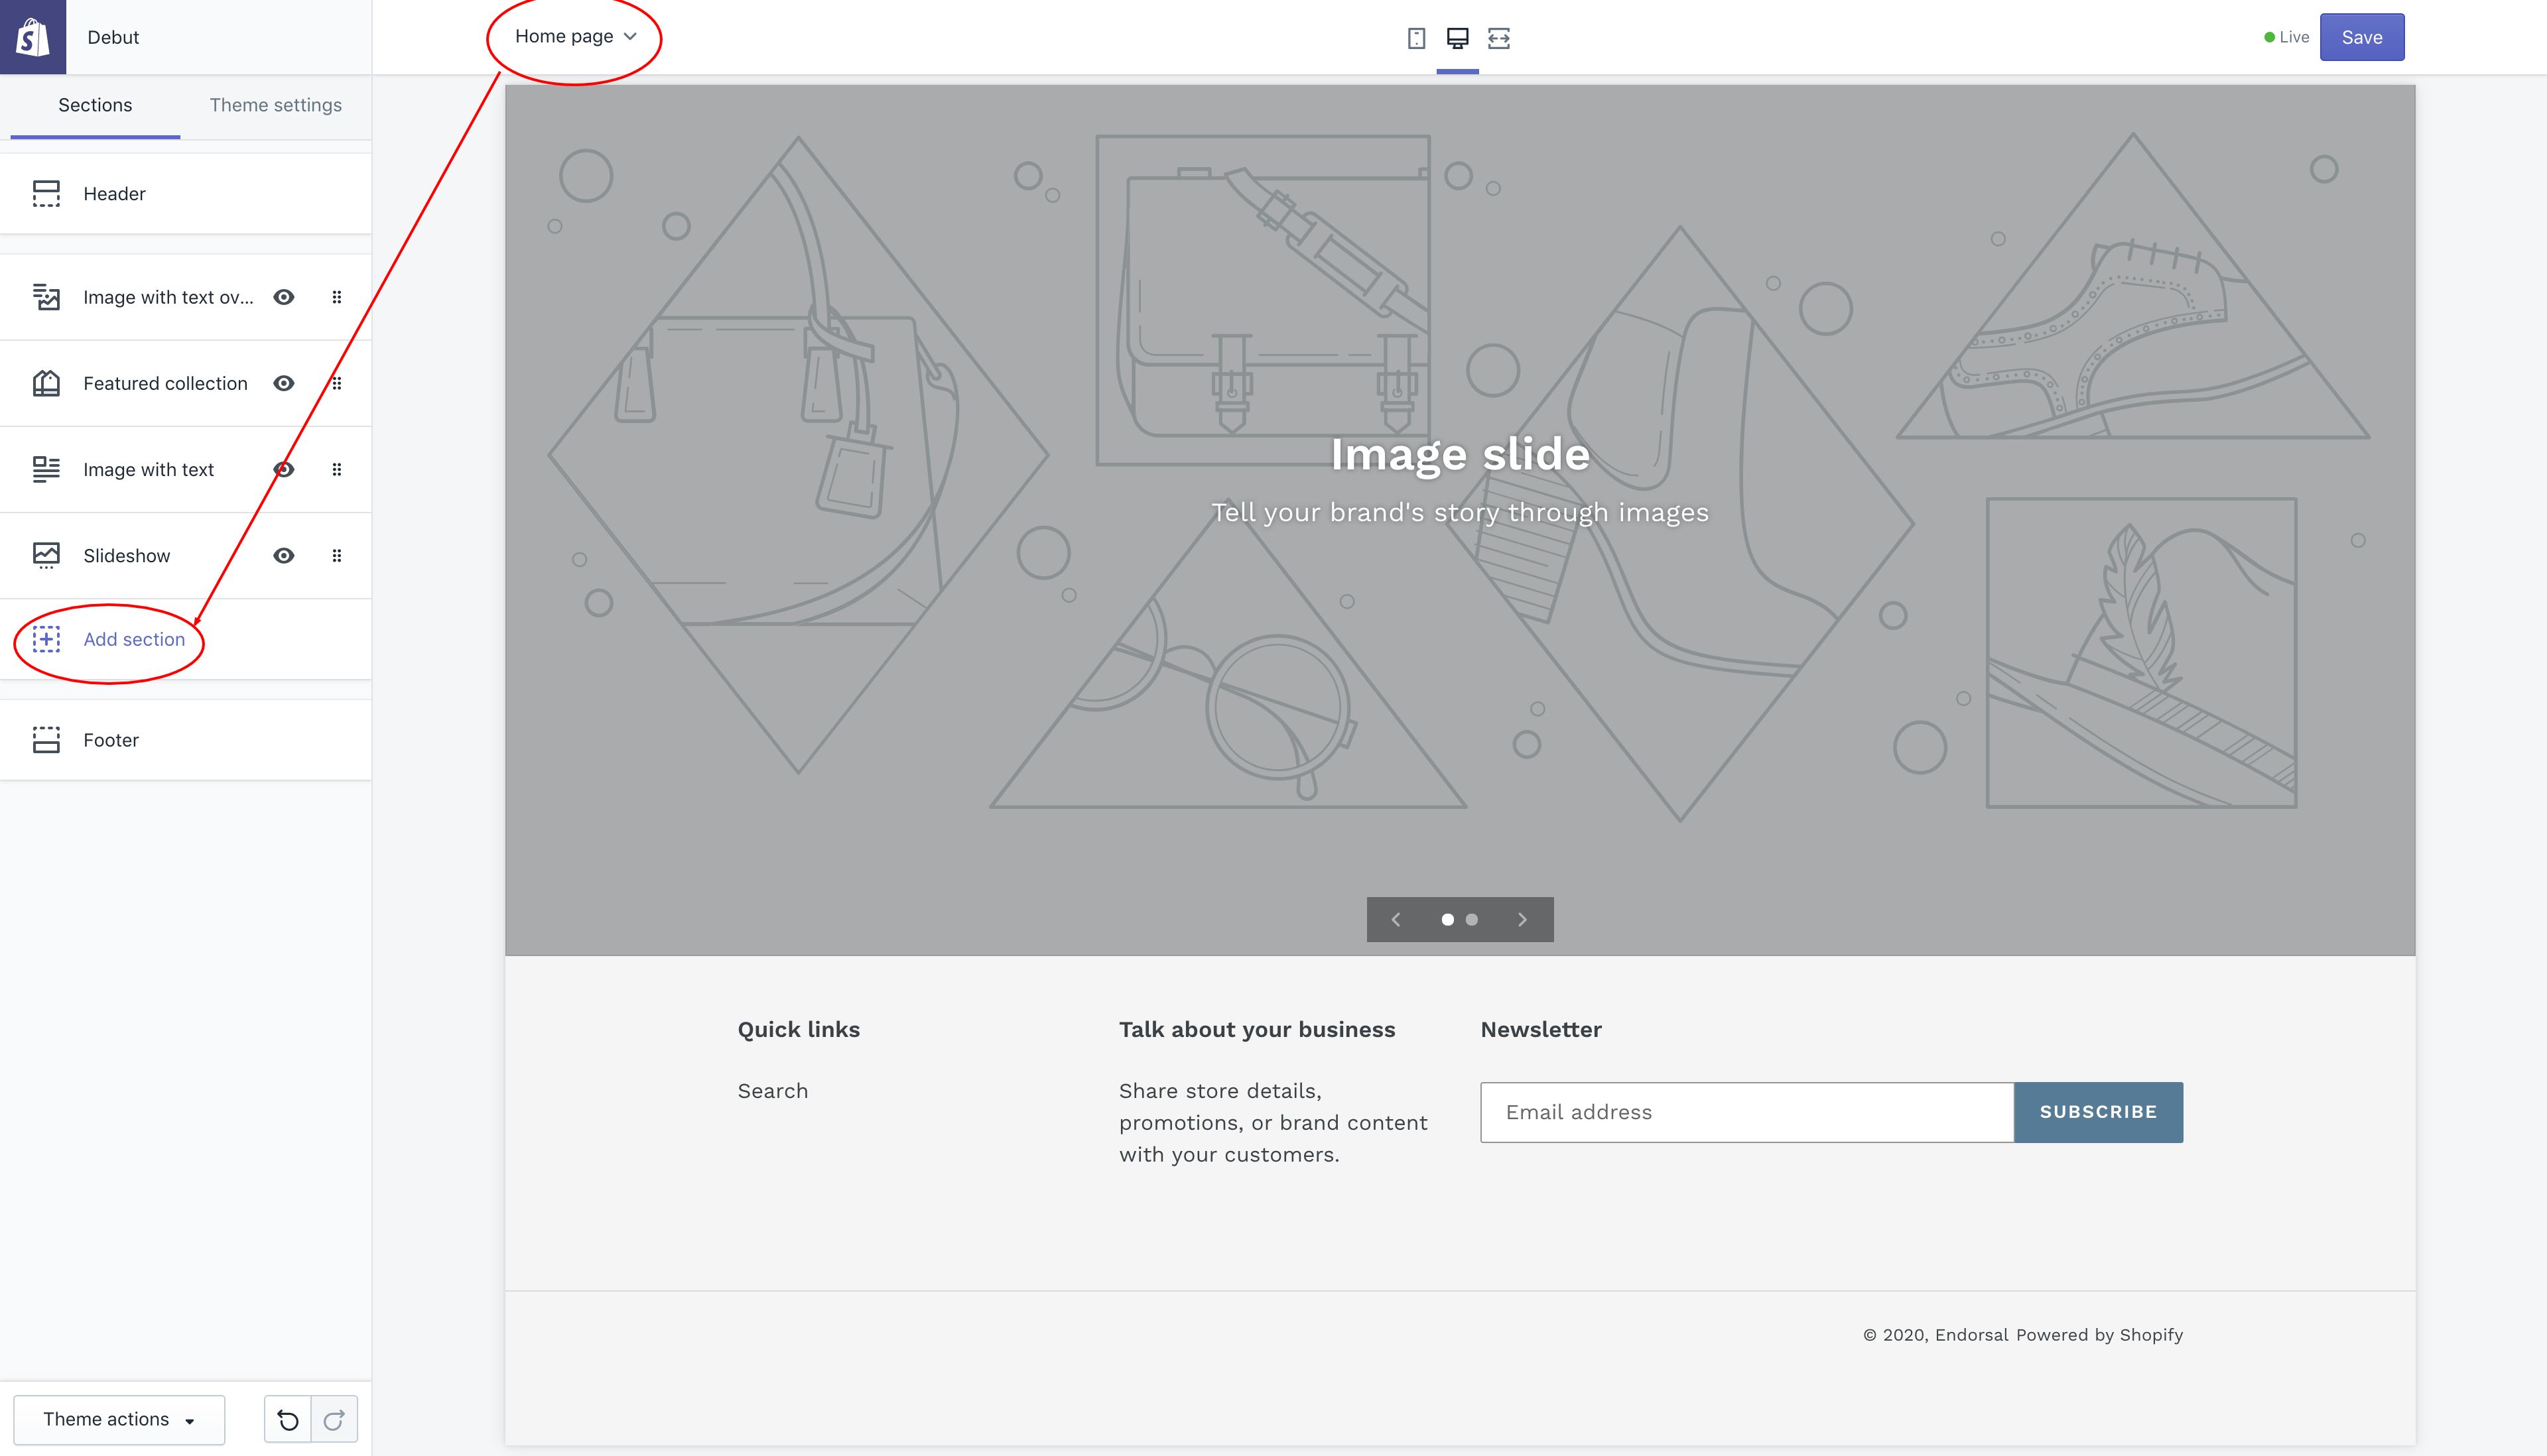The image size is (2547, 1456).
Task: Click the Featured collection section icon
Action: (x=47, y=383)
